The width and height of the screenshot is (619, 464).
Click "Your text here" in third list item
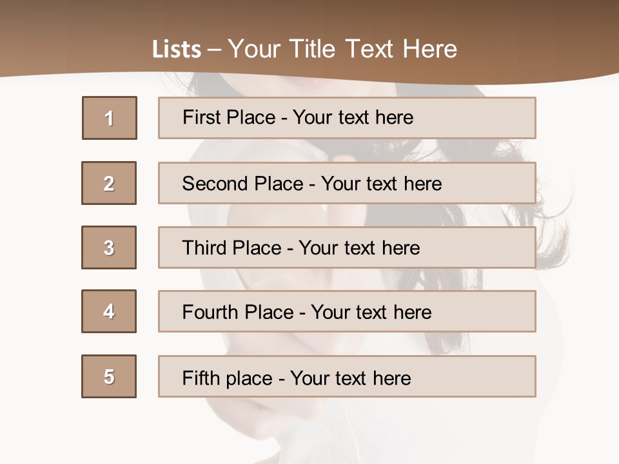(x=359, y=248)
